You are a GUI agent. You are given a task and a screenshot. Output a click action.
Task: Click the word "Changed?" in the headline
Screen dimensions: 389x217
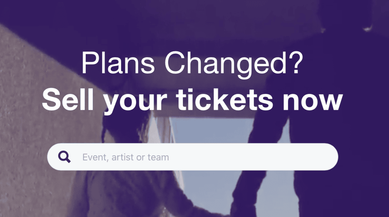234,63
